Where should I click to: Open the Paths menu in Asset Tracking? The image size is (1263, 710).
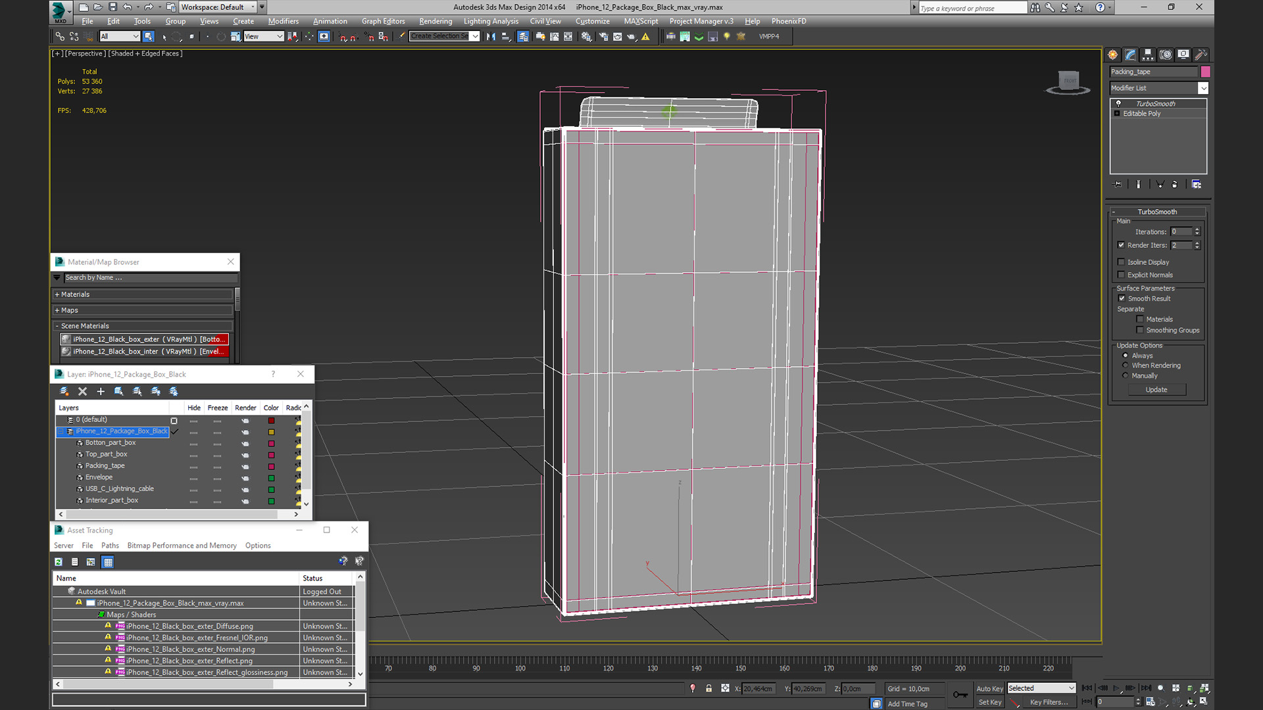point(110,546)
